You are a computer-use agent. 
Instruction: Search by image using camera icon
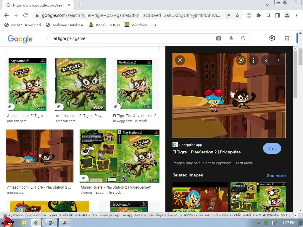point(219,38)
